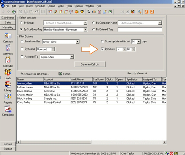Viewport: 185px width, 155px height.
Task: Uncheck the By Score checkbox
Action: (x=102, y=49)
